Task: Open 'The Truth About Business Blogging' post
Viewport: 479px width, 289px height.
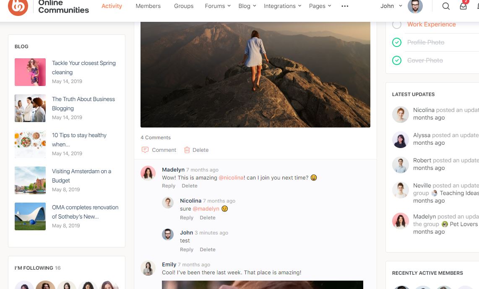Action: tap(83, 104)
